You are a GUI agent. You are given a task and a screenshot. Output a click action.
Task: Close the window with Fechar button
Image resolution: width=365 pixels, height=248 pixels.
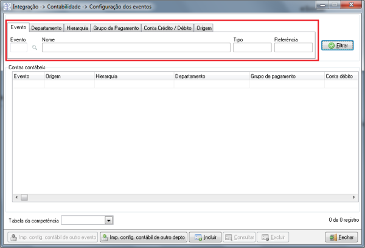pos(342,237)
